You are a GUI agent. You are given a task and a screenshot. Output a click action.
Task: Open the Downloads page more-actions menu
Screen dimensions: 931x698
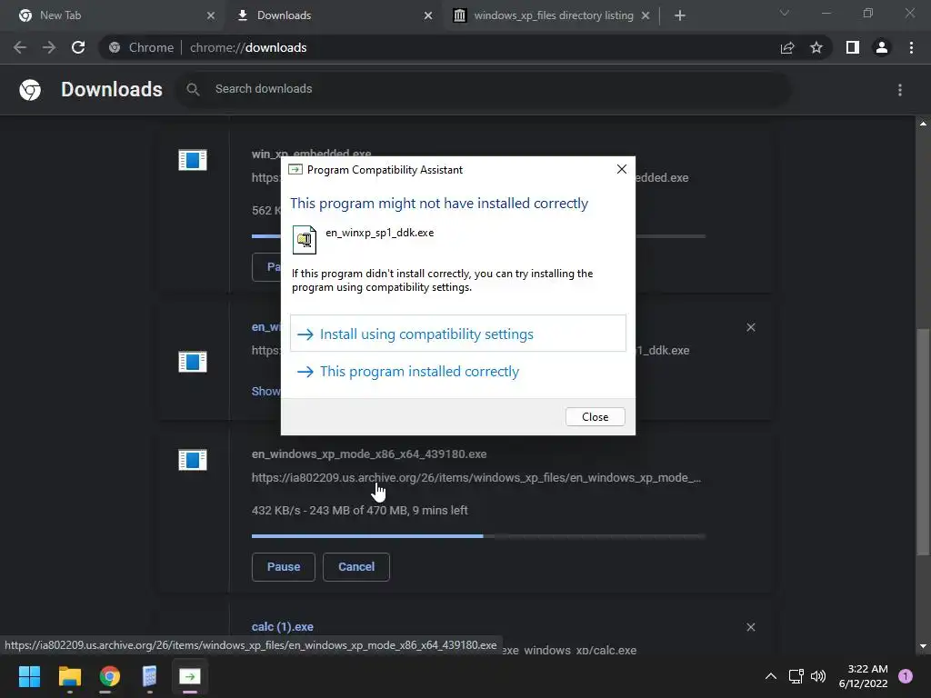coord(900,90)
